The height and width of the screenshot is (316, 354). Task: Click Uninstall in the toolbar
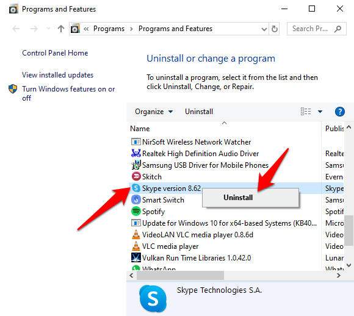[199, 112]
